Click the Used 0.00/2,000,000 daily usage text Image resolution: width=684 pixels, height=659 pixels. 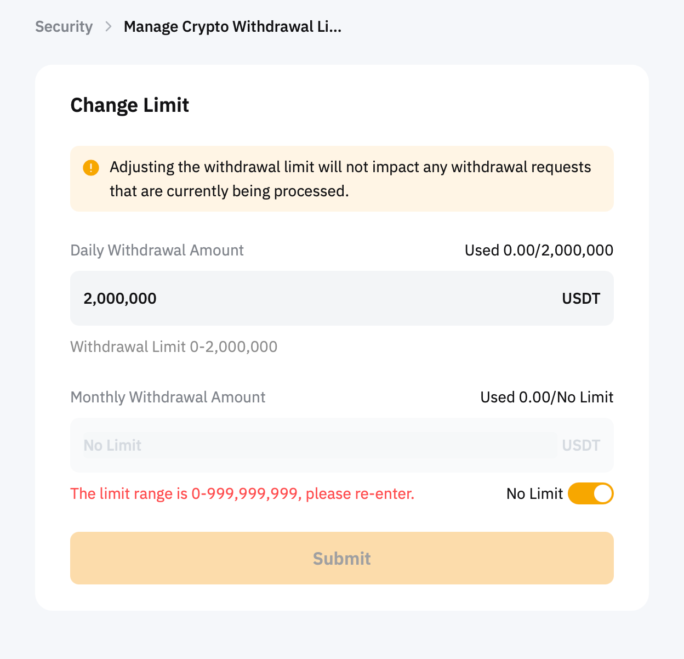[538, 251]
